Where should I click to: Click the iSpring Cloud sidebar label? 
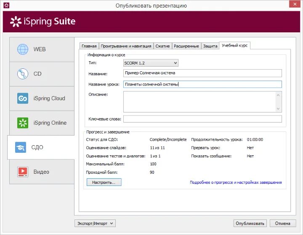(x=49, y=98)
